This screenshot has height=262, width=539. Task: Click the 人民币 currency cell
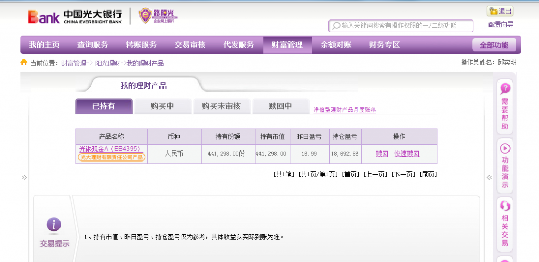coord(174,154)
